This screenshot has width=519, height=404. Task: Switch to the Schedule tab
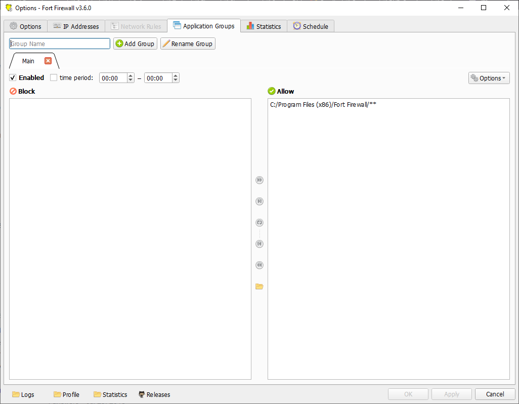[311, 26]
